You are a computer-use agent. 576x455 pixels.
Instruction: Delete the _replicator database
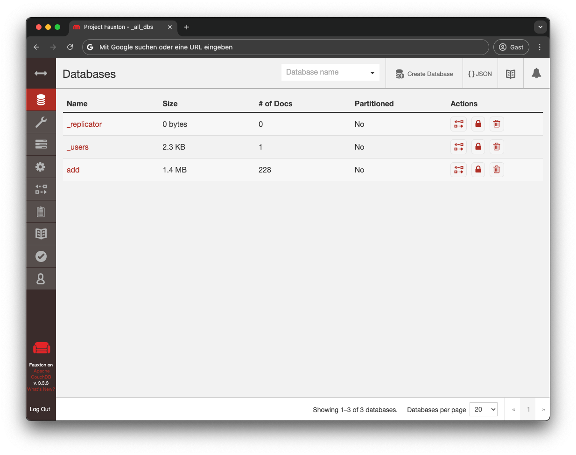coord(496,124)
